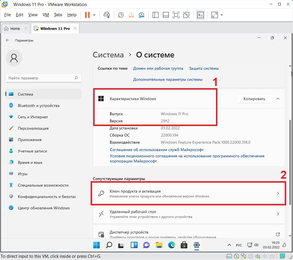Open the File menu
Screen dimensions: 293x260
coord(7,15)
